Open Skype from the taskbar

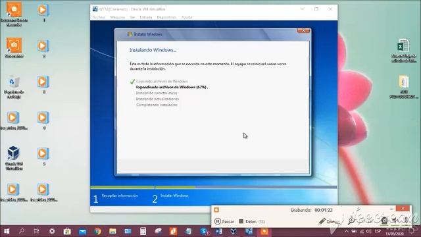click(204, 231)
